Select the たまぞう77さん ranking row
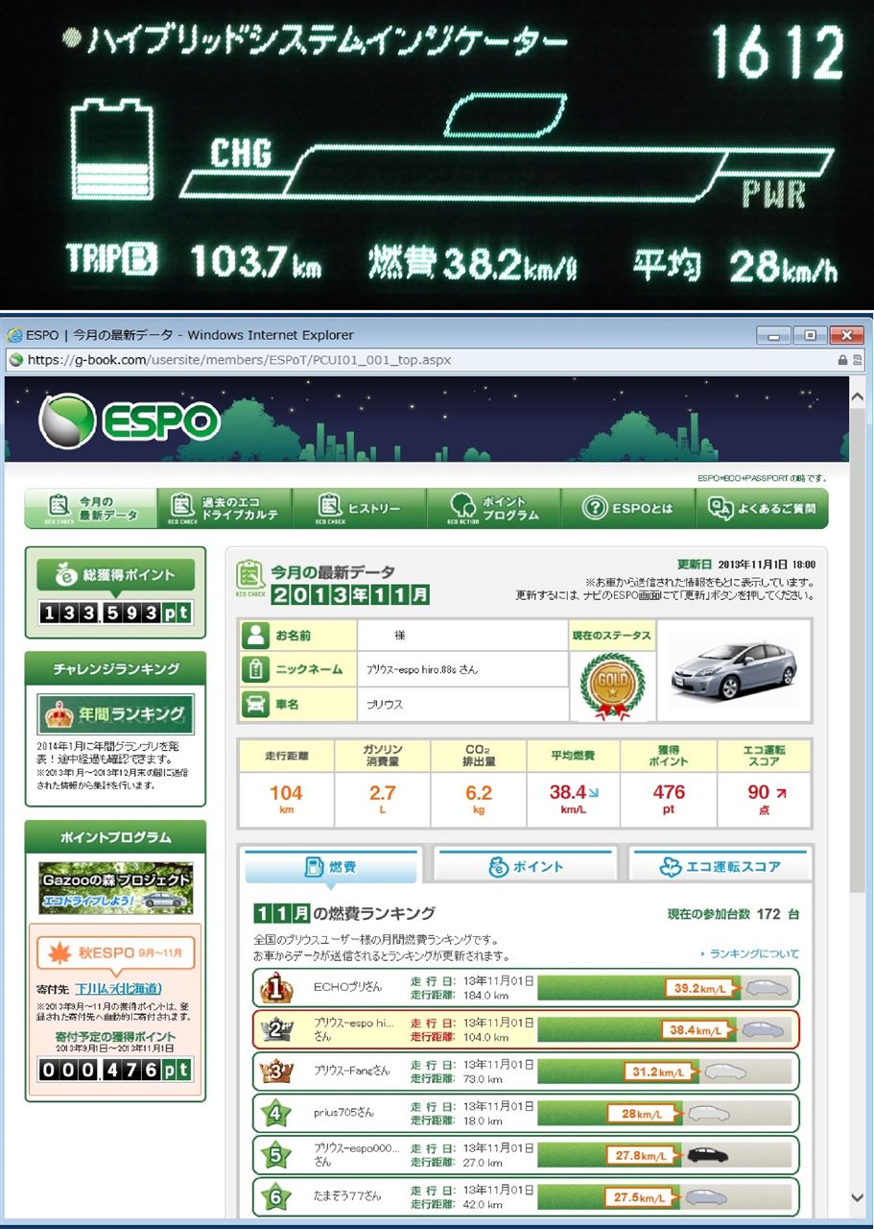874x1229 pixels. 526,1197
